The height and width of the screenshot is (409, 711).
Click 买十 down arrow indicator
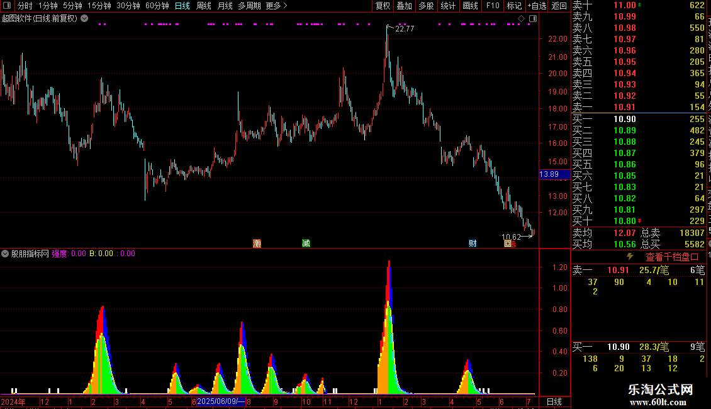click(639, 221)
